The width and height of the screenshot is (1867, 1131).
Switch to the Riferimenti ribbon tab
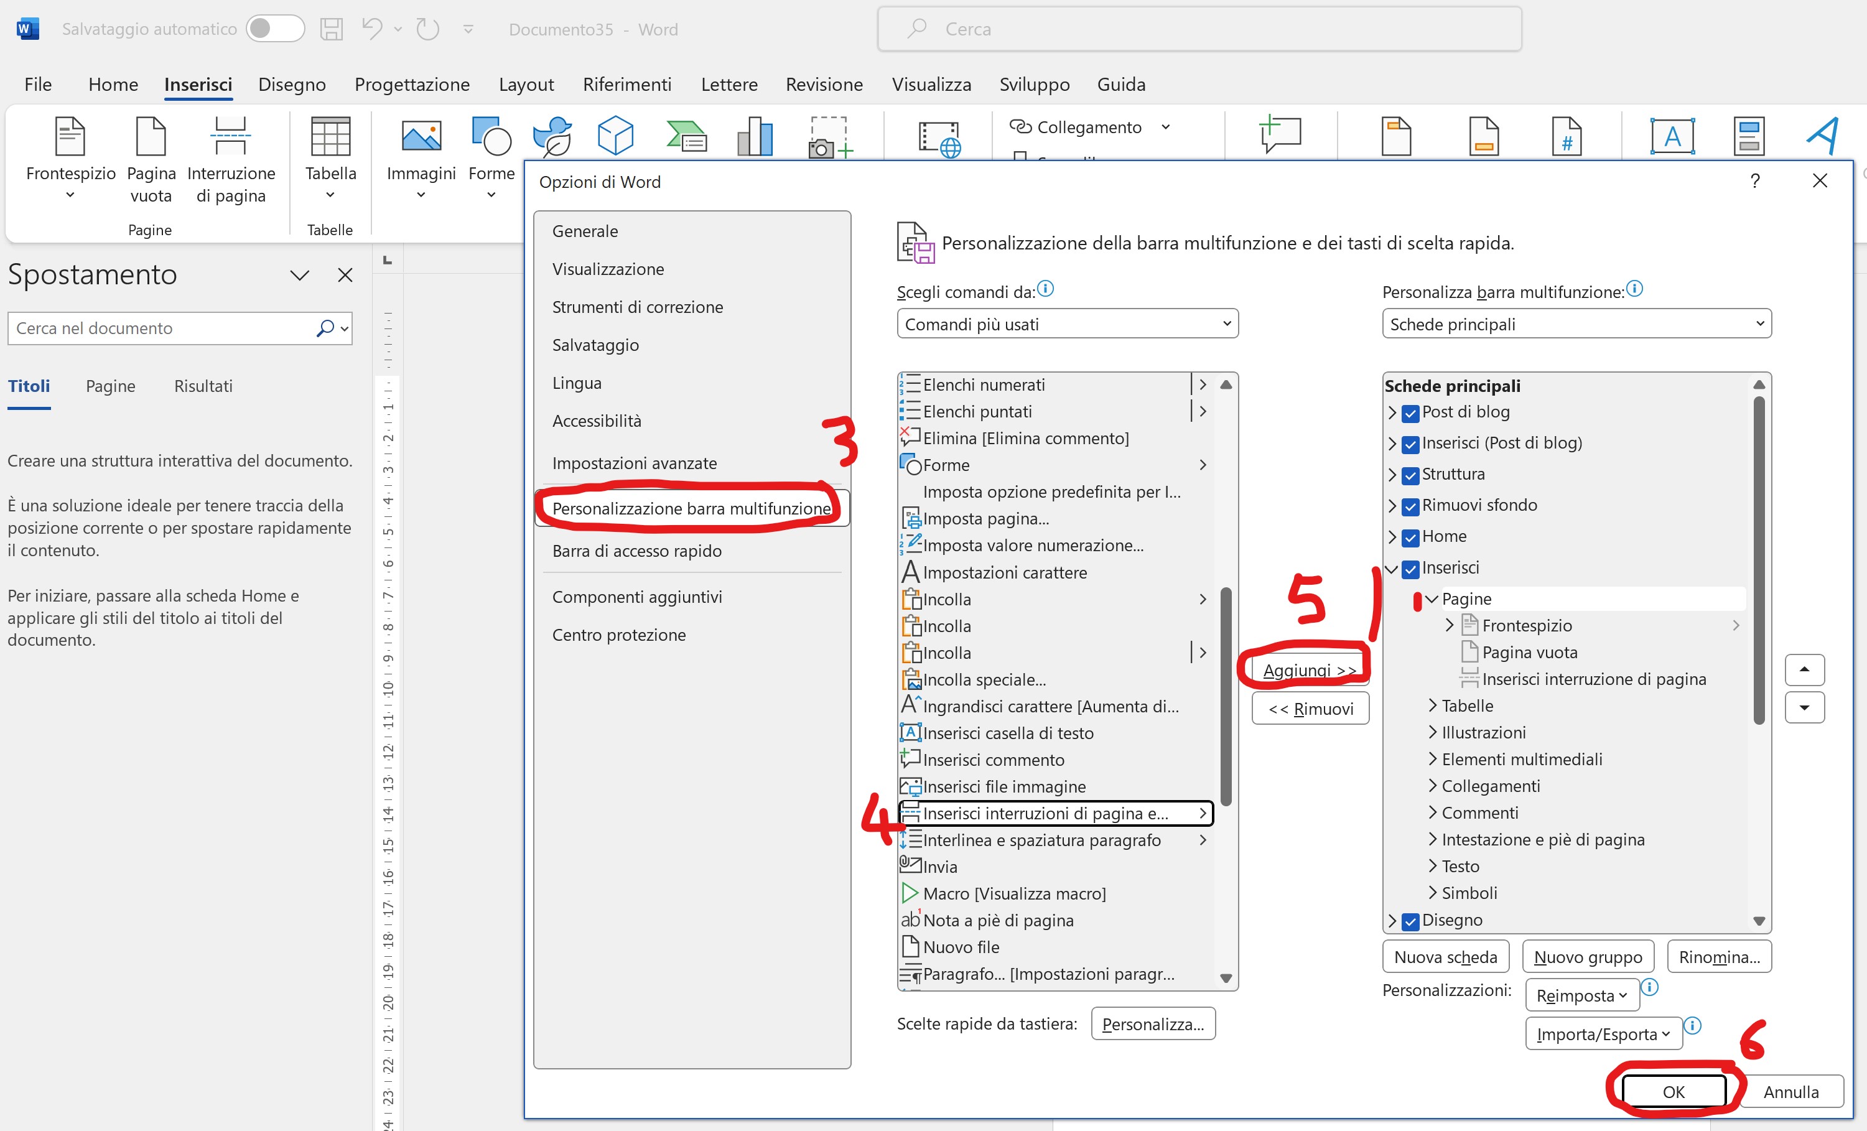click(626, 84)
